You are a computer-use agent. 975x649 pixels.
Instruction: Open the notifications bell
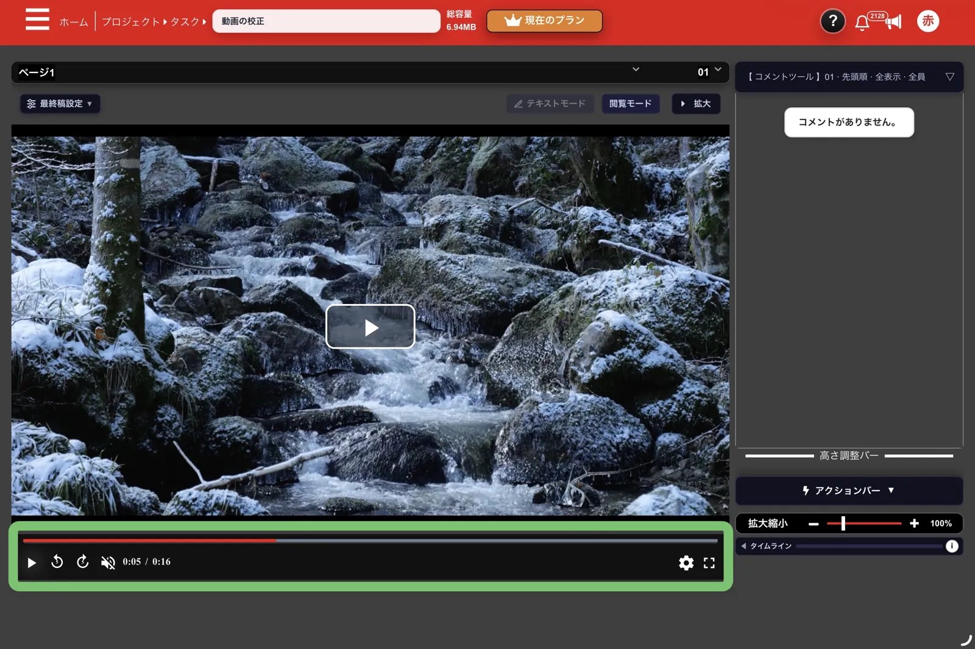[x=862, y=23]
